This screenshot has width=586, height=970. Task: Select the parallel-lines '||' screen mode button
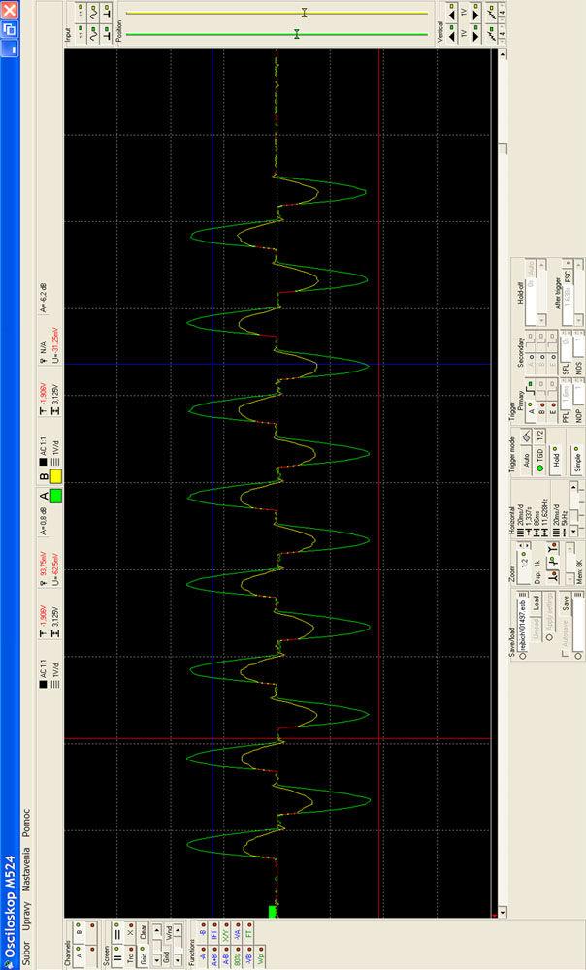click(117, 954)
